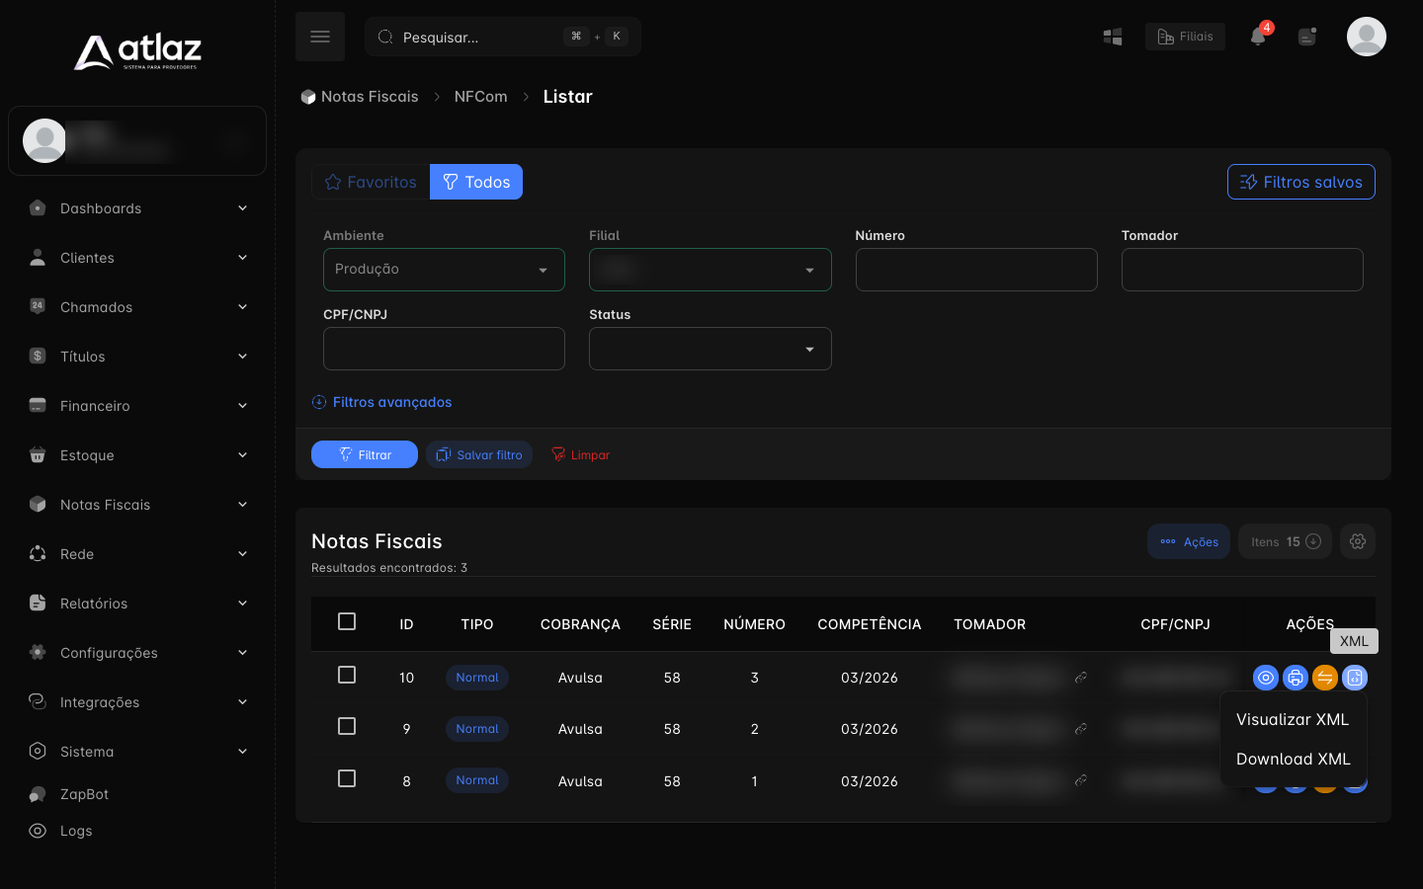The height and width of the screenshot is (889, 1423).
Task: Open the user profile avatar in header
Action: pos(1367,37)
